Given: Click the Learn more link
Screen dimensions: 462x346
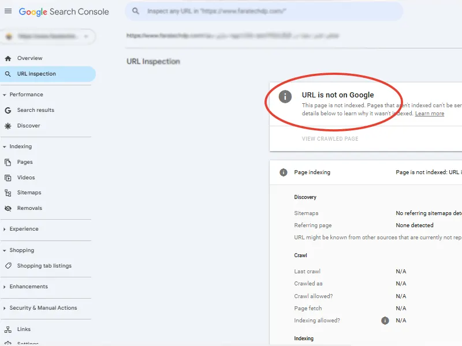Looking at the screenshot, I should coord(430,114).
